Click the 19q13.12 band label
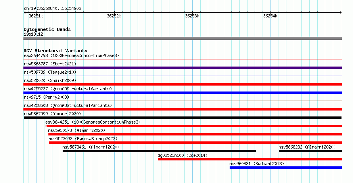The height and width of the screenshot is (183, 353). pos(33,34)
